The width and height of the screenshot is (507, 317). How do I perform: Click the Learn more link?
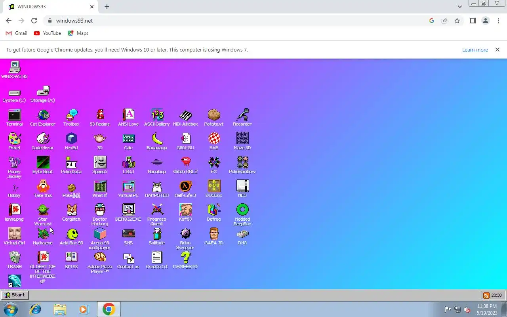[x=475, y=50]
